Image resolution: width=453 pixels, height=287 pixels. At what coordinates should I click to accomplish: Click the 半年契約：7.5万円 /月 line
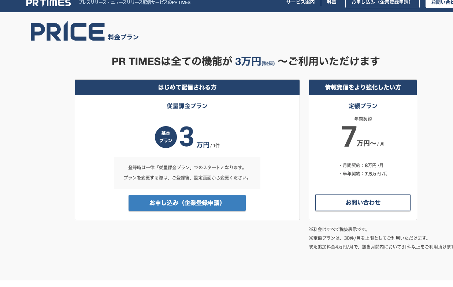363,174
